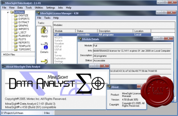Click the D:\Projects\LAVteam status bar path

[12, 113]
